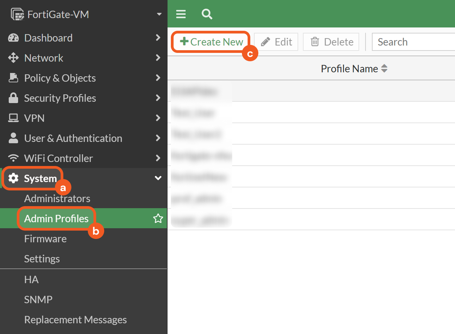The width and height of the screenshot is (455, 334).
Task: Go to the Firmware page
Action: point(46,239)
